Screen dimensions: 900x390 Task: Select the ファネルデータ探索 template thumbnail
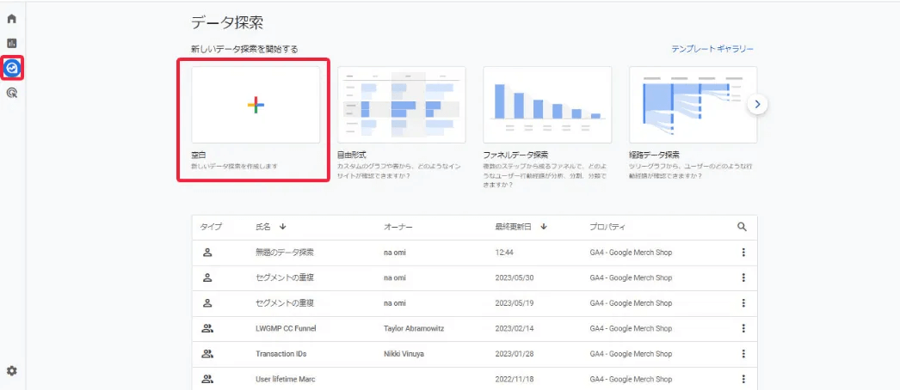(547, 105)
